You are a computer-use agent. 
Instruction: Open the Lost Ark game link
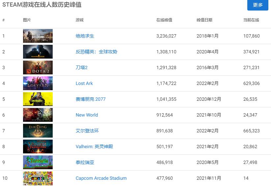tap(84, 83)
